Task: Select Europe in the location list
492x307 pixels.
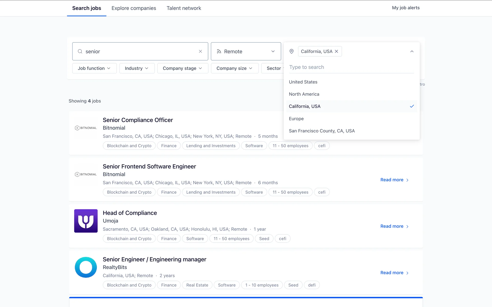Action: (x=296, y=119)
